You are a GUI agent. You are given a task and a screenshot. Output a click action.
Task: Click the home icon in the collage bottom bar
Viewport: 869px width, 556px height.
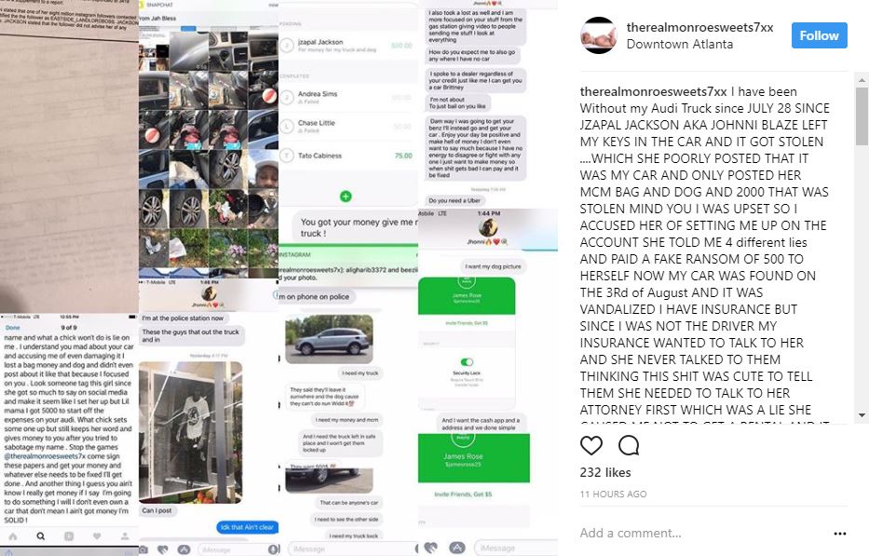click(x=13, y=536)
